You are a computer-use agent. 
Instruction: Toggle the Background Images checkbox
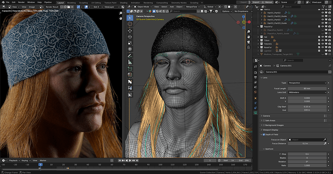[x=264, y=125]
